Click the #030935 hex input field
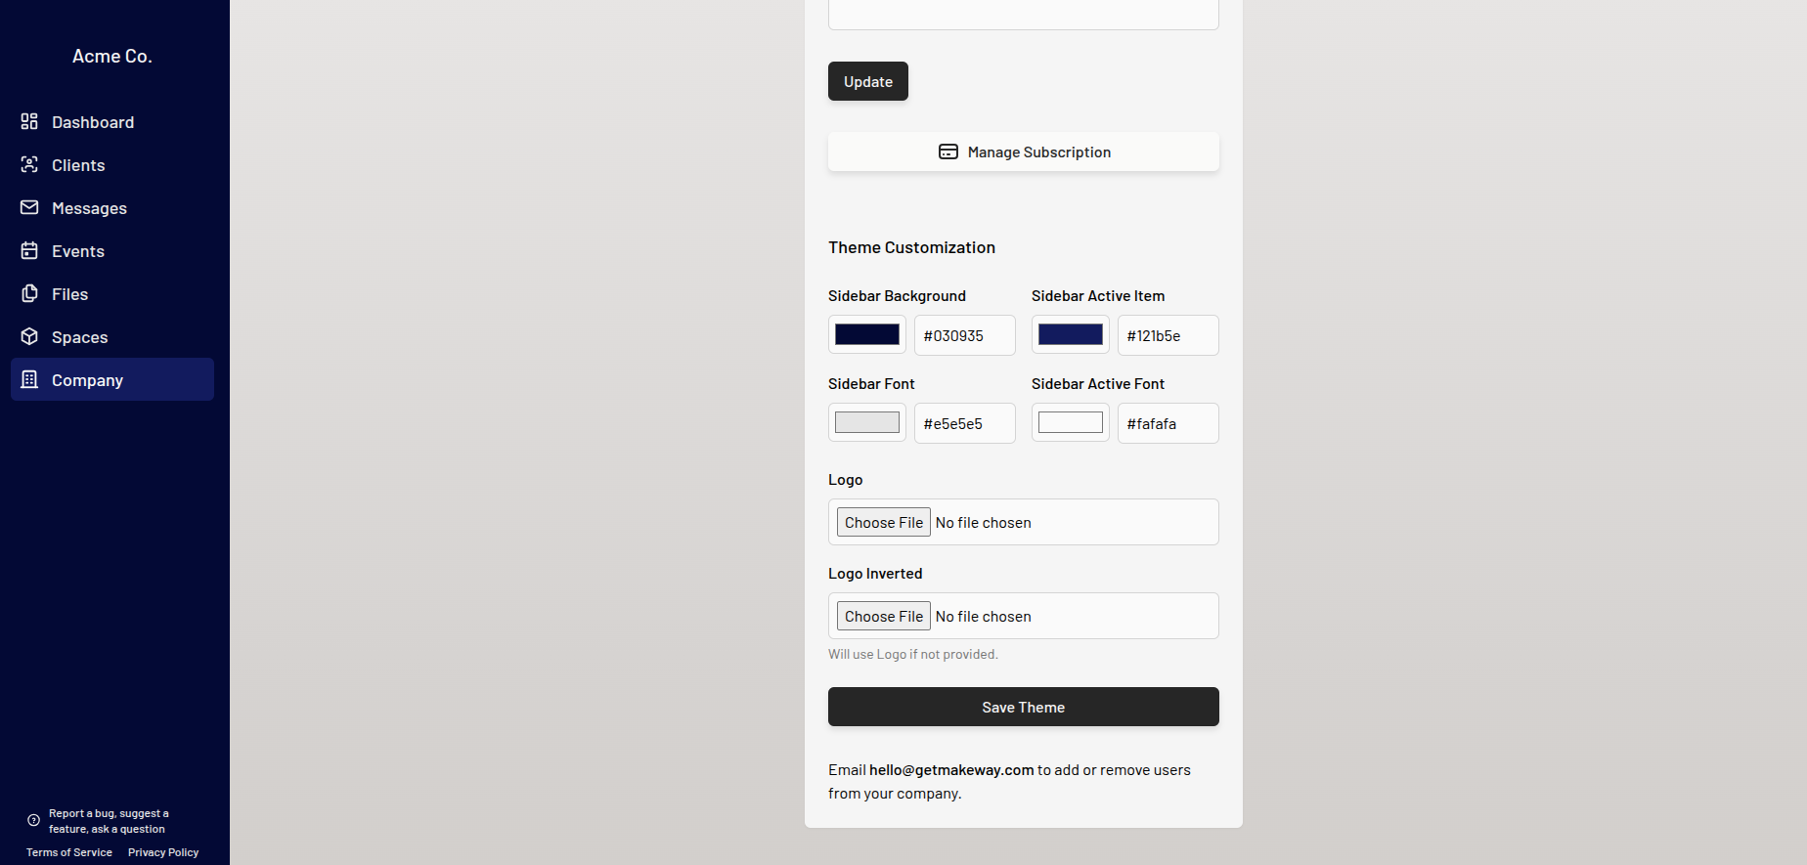Image resolution: width=1807 pixels, height=865 pixels. (965, 335)
